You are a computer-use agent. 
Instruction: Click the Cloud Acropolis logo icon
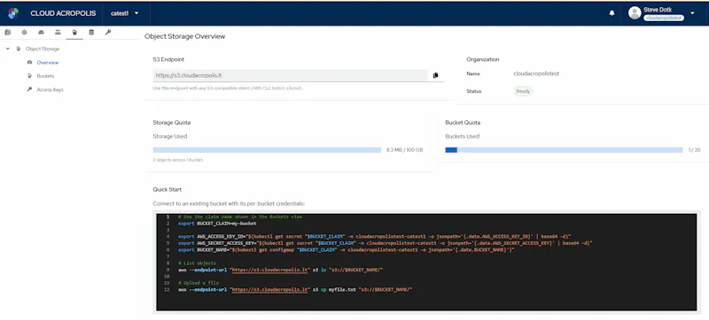13,13
